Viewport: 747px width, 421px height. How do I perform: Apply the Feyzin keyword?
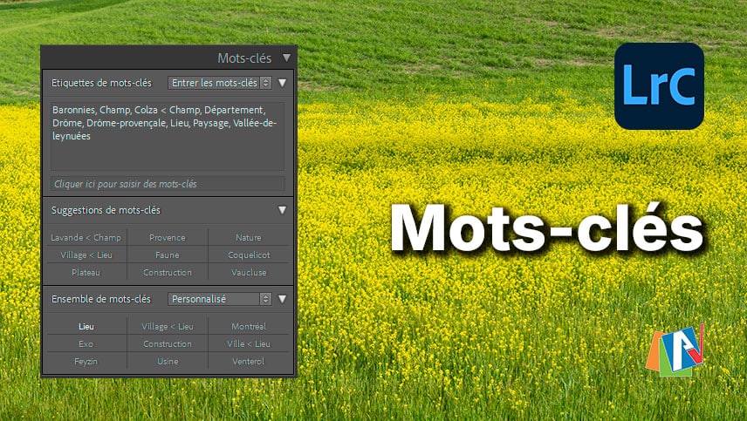pos(86,362)
